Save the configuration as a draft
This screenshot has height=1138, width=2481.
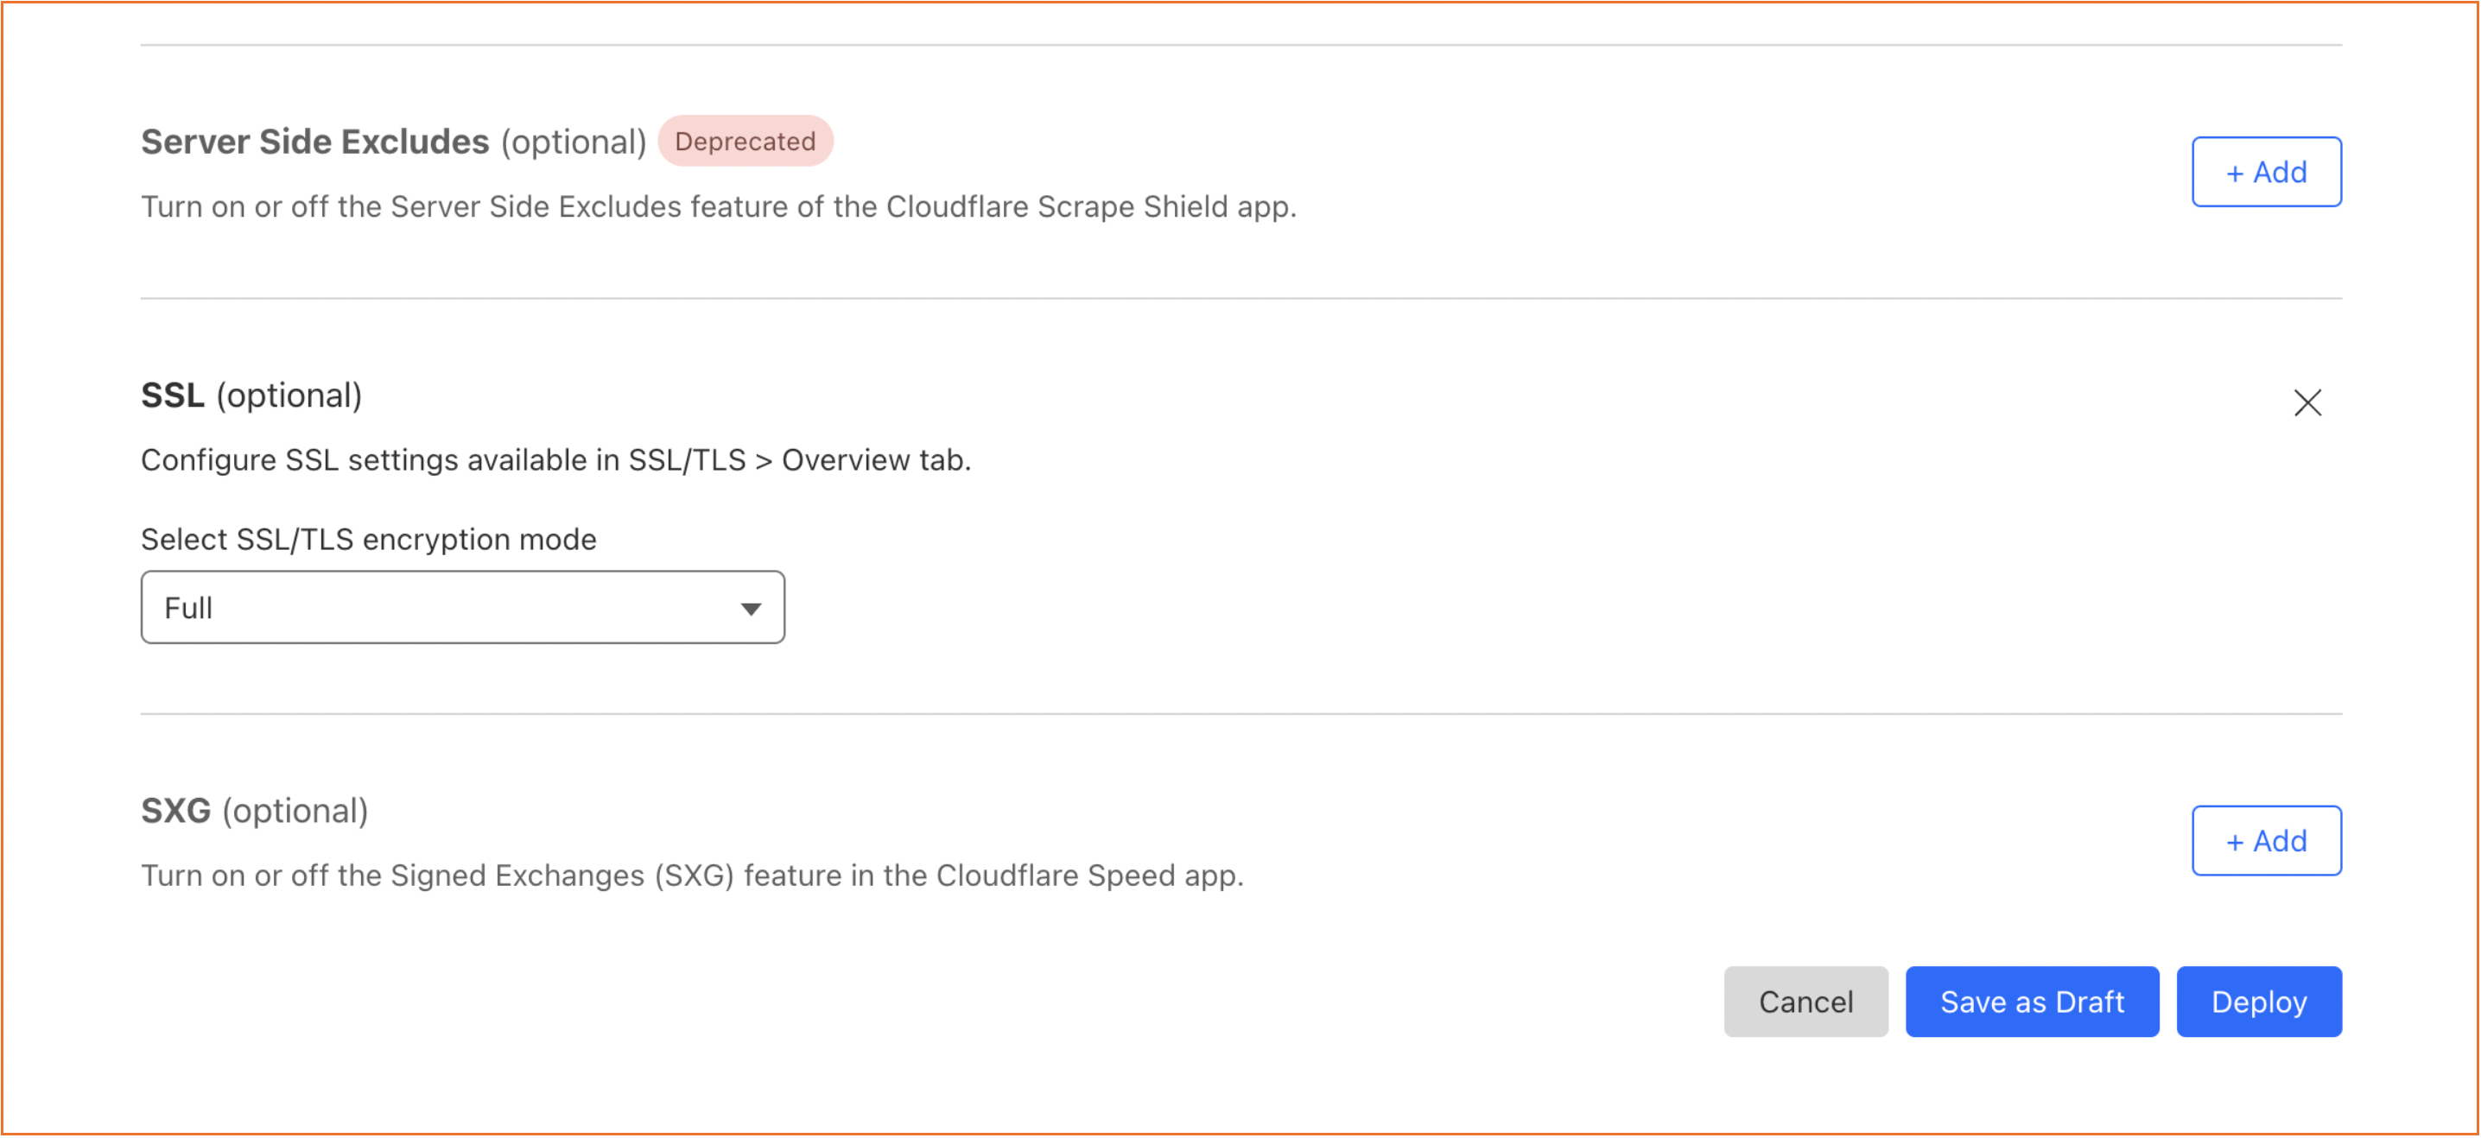[x=2032, y=1002]
